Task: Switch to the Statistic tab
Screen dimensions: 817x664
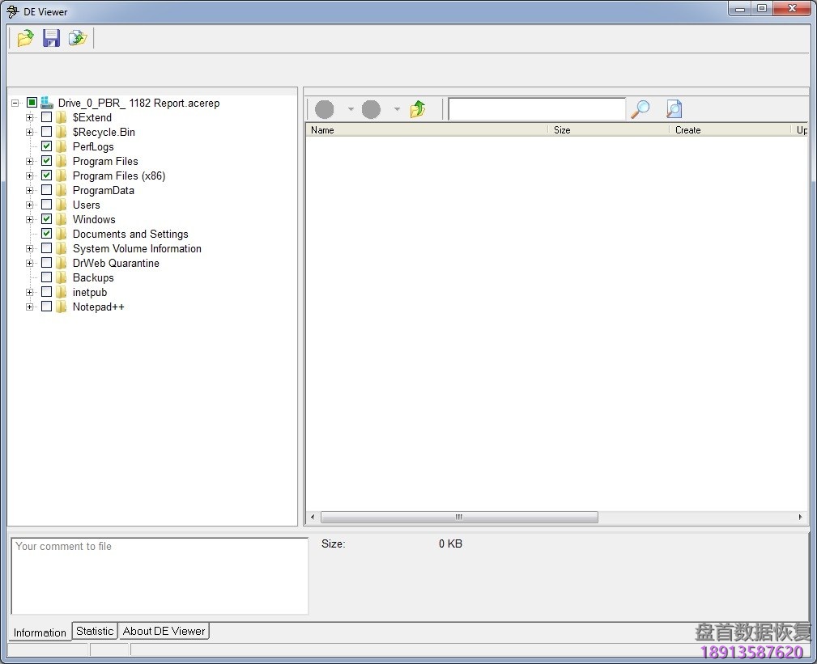Action: [94, 630]
